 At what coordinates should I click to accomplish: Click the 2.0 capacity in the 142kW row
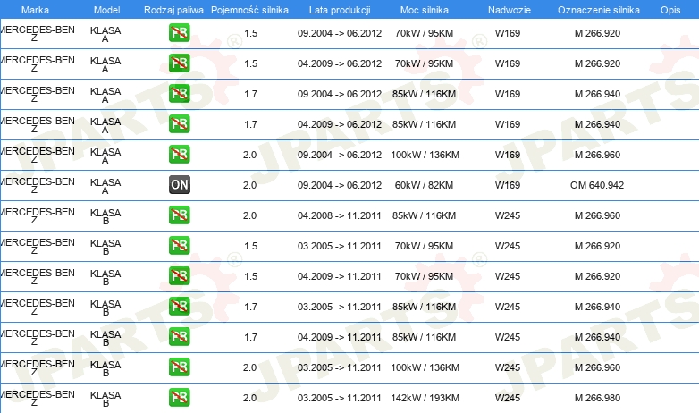pyautogui.click(x=249, y=398)
